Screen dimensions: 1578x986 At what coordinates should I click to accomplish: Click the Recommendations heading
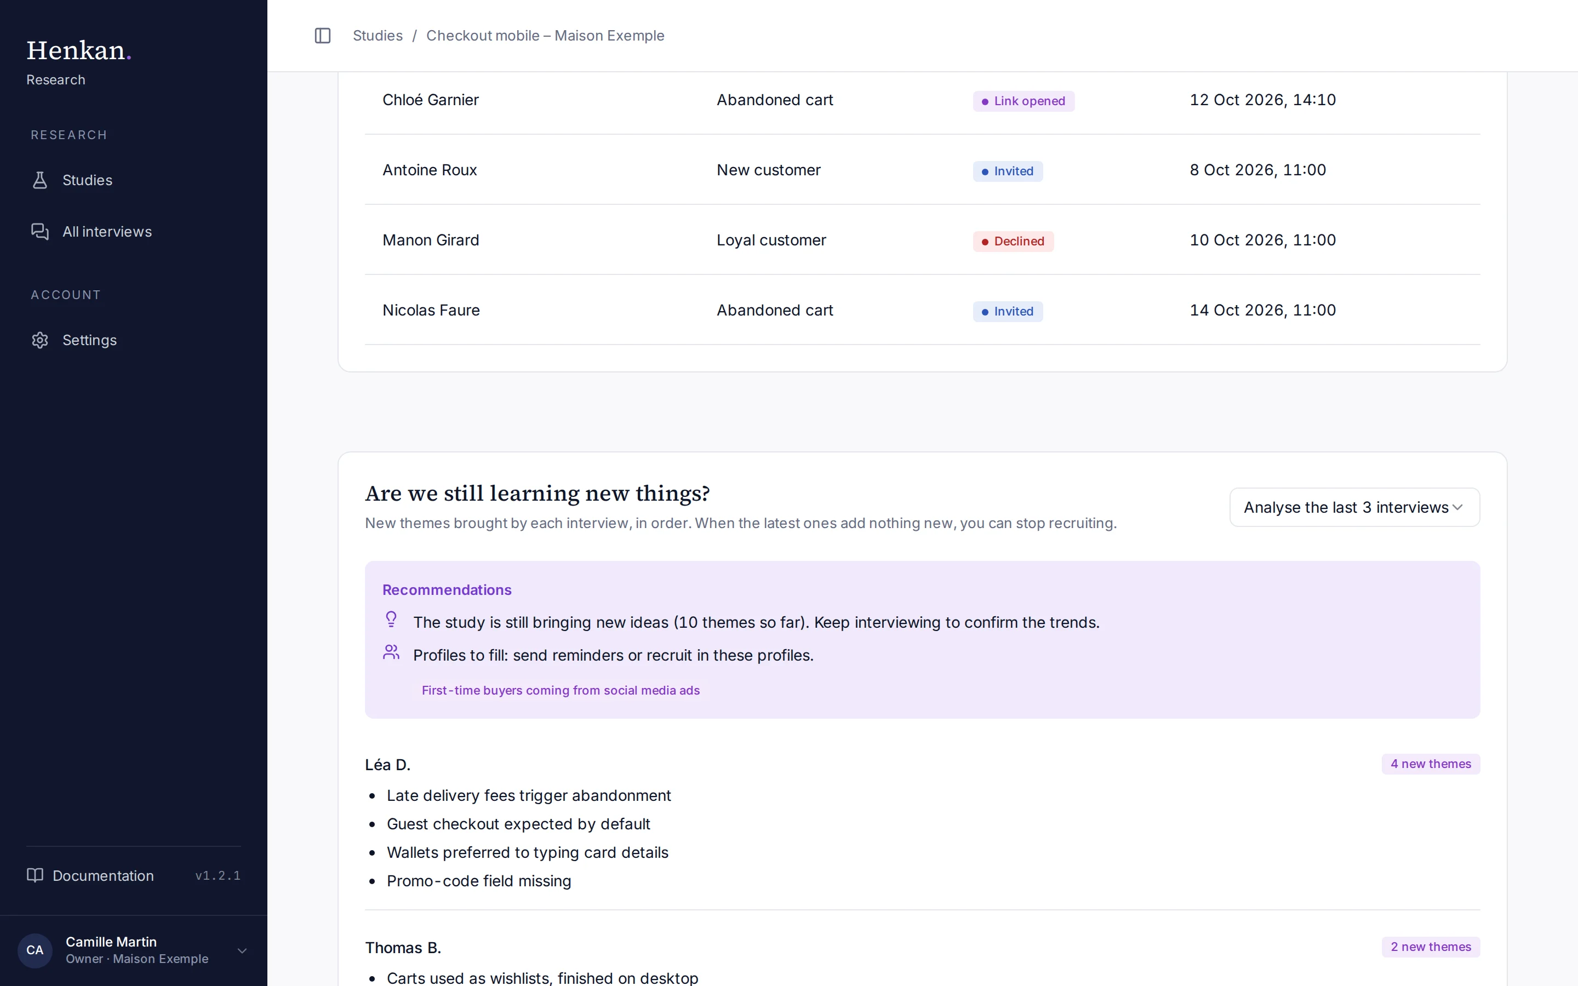[447, 589]
